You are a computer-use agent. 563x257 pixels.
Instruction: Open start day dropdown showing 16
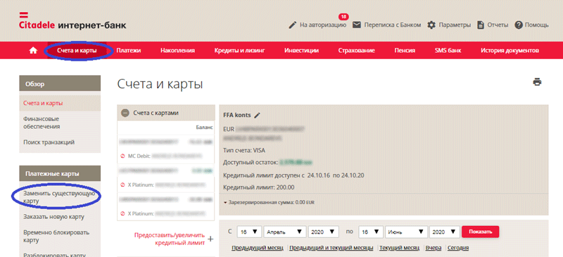[249, 232]
